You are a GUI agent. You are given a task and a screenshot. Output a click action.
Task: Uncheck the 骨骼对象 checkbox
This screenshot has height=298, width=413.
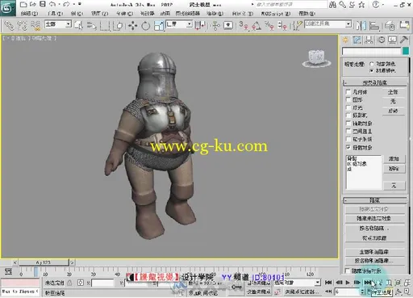[x=348, y=147]
